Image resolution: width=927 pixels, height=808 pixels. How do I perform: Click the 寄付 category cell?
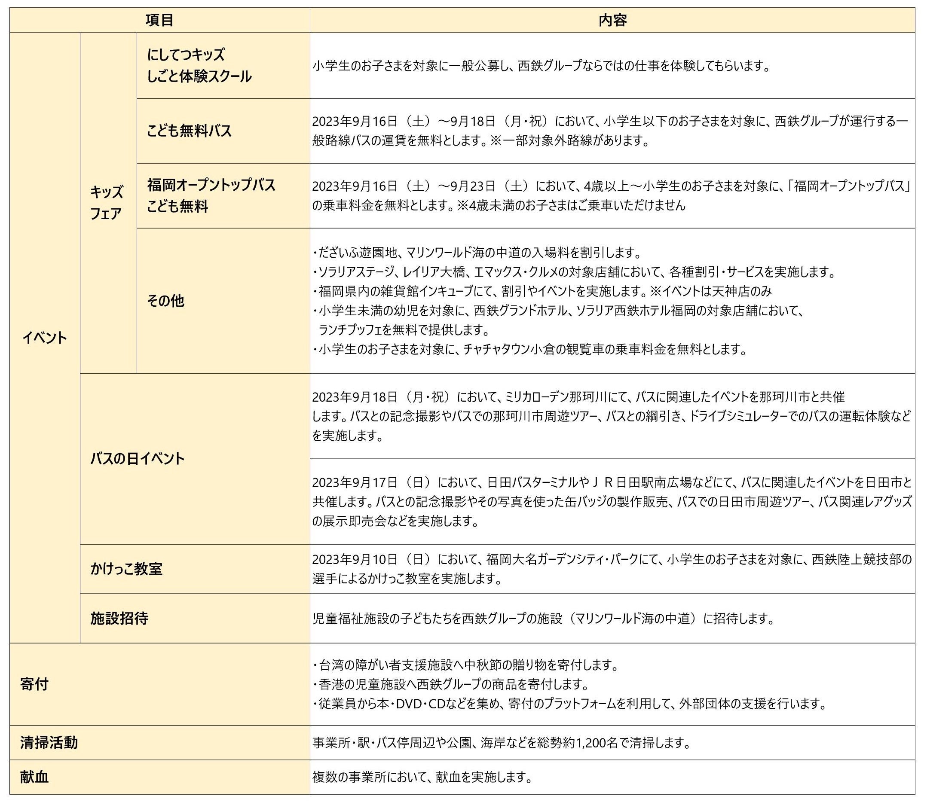click(x=34, y=684)
